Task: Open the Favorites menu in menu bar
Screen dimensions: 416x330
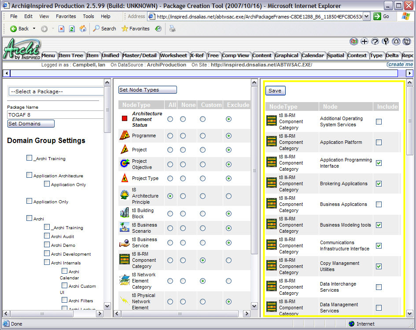Action: coord(66,16)
